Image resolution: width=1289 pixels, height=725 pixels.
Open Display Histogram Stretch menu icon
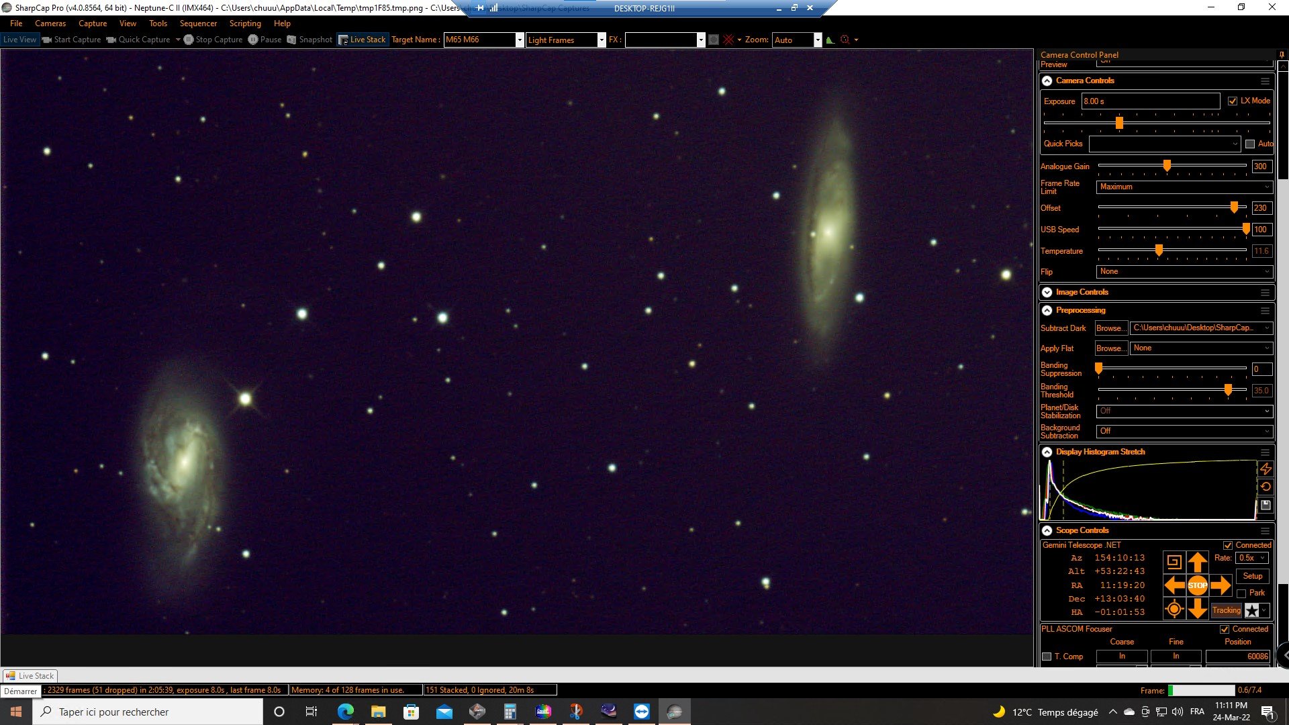pyautogui.click(x=1265, y=452)
